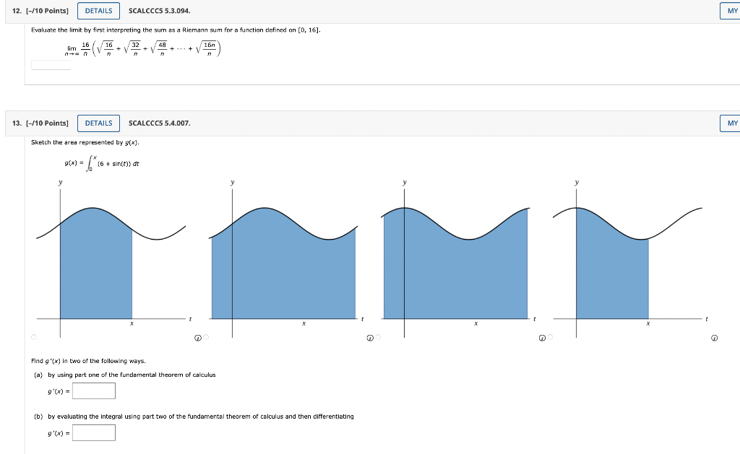Open DETAILS for question 13
740x454 pixels.
click(x=98, y=123)
